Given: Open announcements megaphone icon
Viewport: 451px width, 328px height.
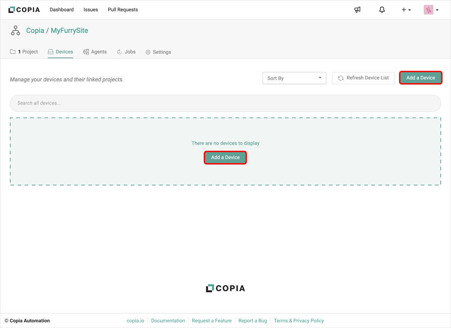Looking at the screenshot, I should coord(357,10).
